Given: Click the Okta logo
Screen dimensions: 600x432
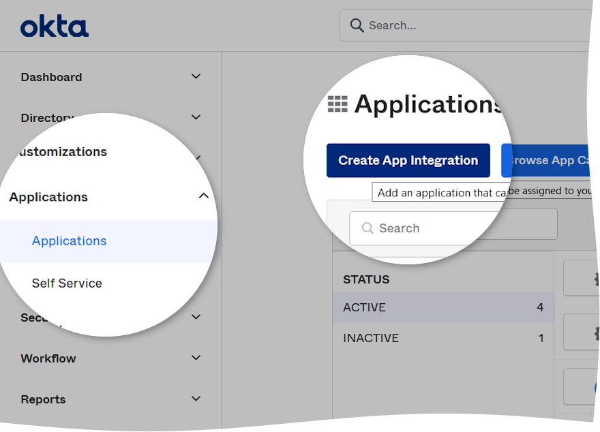Looking at the screenshot, I should (x=55, y=27).
